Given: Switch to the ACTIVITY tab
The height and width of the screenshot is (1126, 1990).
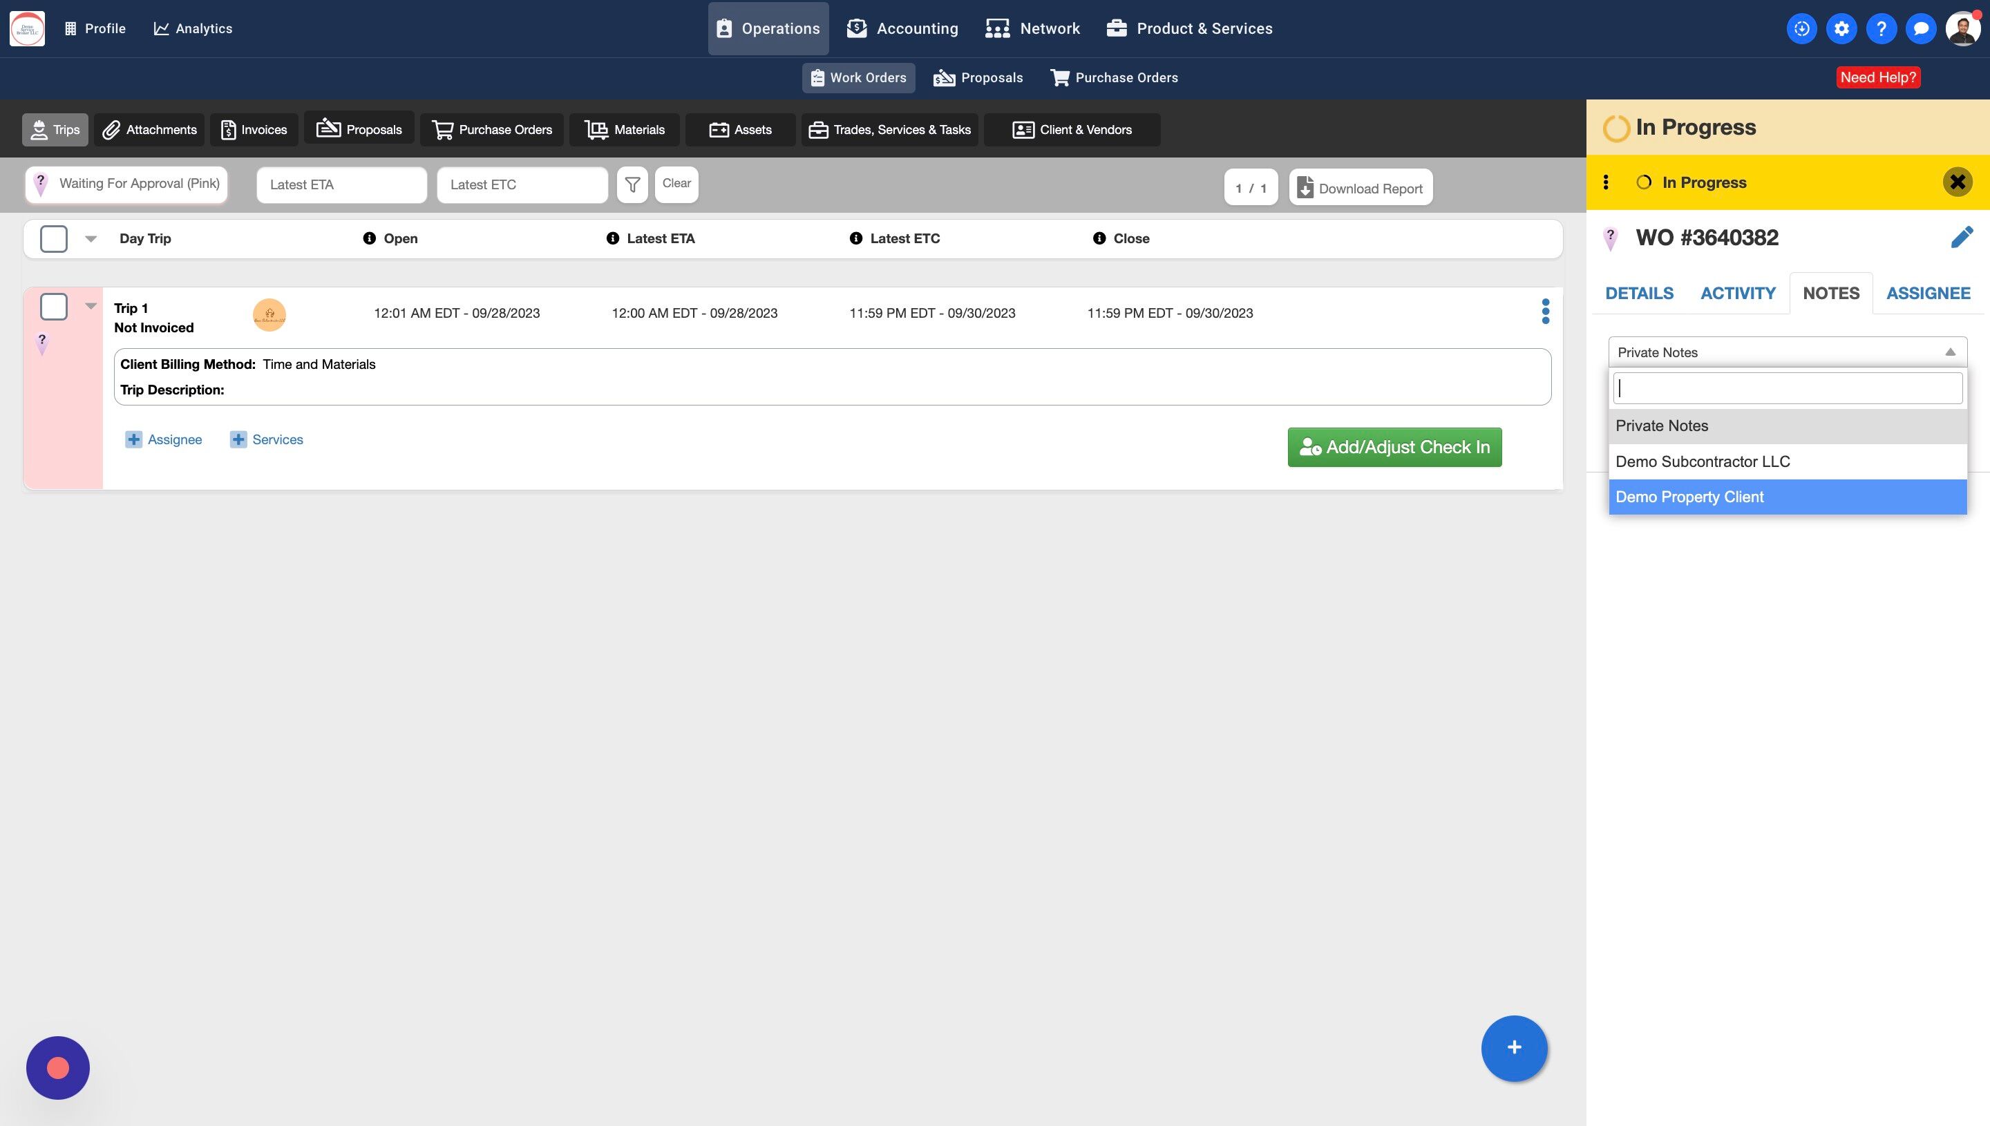Looking at the screenshot, I should tap(1737, 294).
